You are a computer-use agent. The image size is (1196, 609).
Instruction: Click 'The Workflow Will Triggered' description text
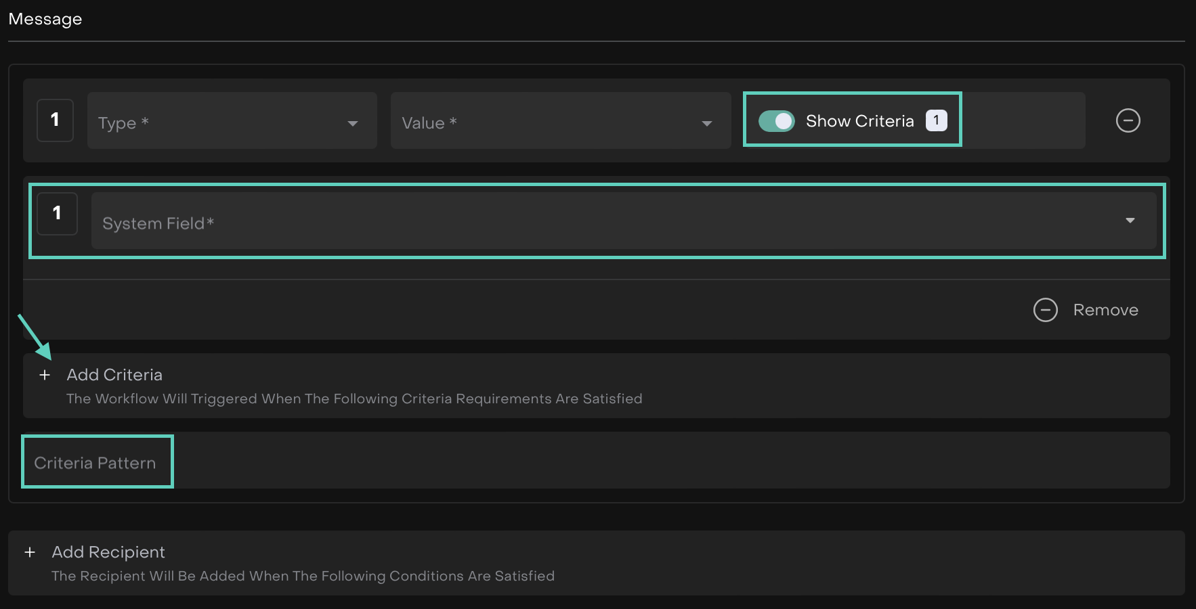click(x=354, y=399)
